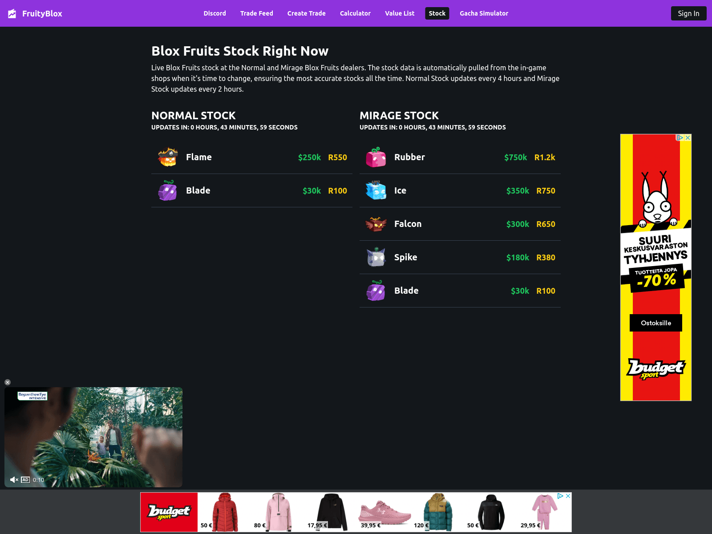Click the Rubber fruit icon in Mirage Stock
The image size is (712, 534).
[375, 157]
